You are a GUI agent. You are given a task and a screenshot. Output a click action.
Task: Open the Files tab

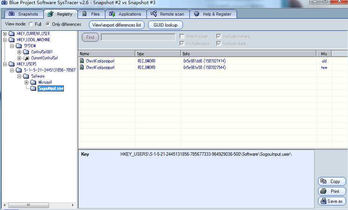pyautogui.click(x=91, y=14)
